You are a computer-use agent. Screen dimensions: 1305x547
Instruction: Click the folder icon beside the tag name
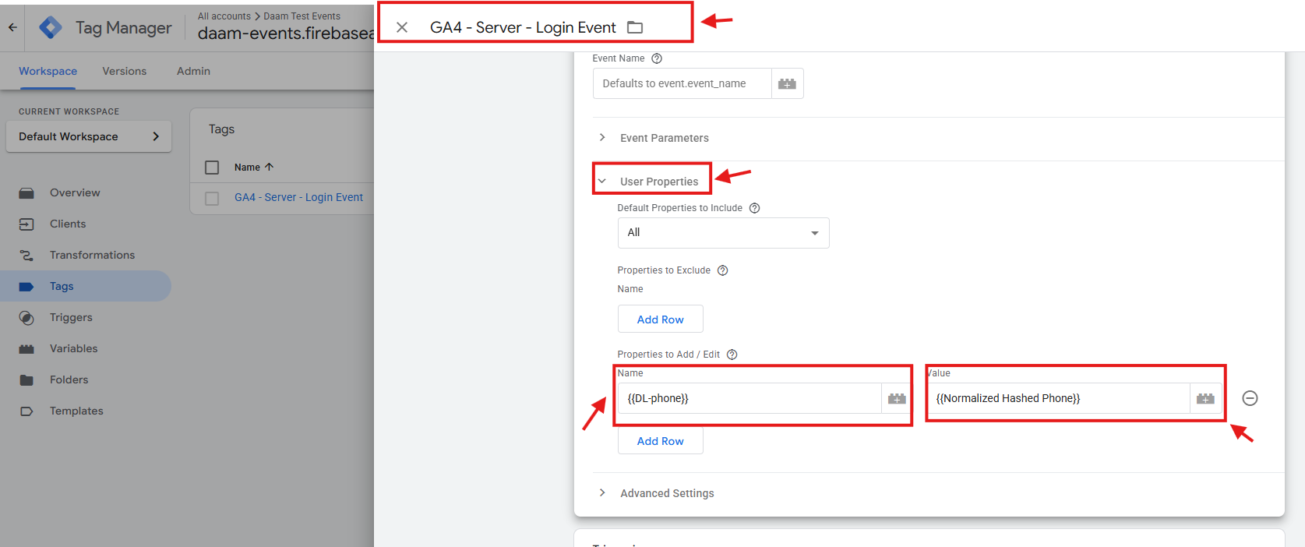635,27
